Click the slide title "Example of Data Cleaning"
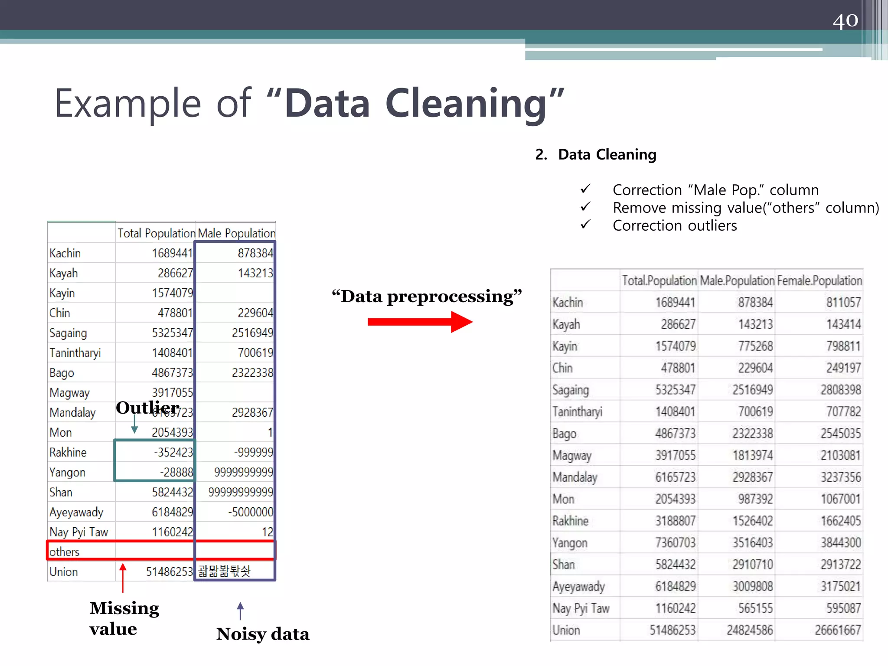This screenshot has width=888, height=666. (310, 103)
